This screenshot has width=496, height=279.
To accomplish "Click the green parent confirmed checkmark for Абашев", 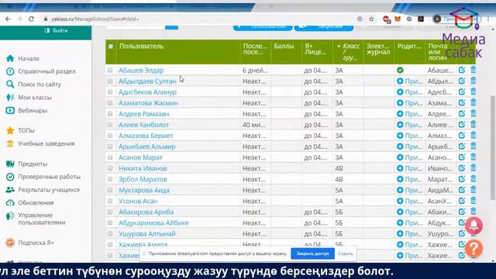I will coord(400,71).
